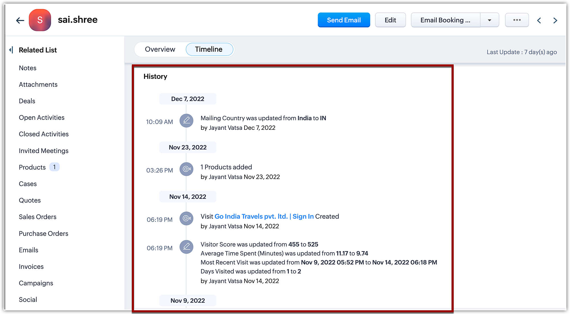Click the back arrow icon
Screen dimensions: 570x314
pos(20,20)
